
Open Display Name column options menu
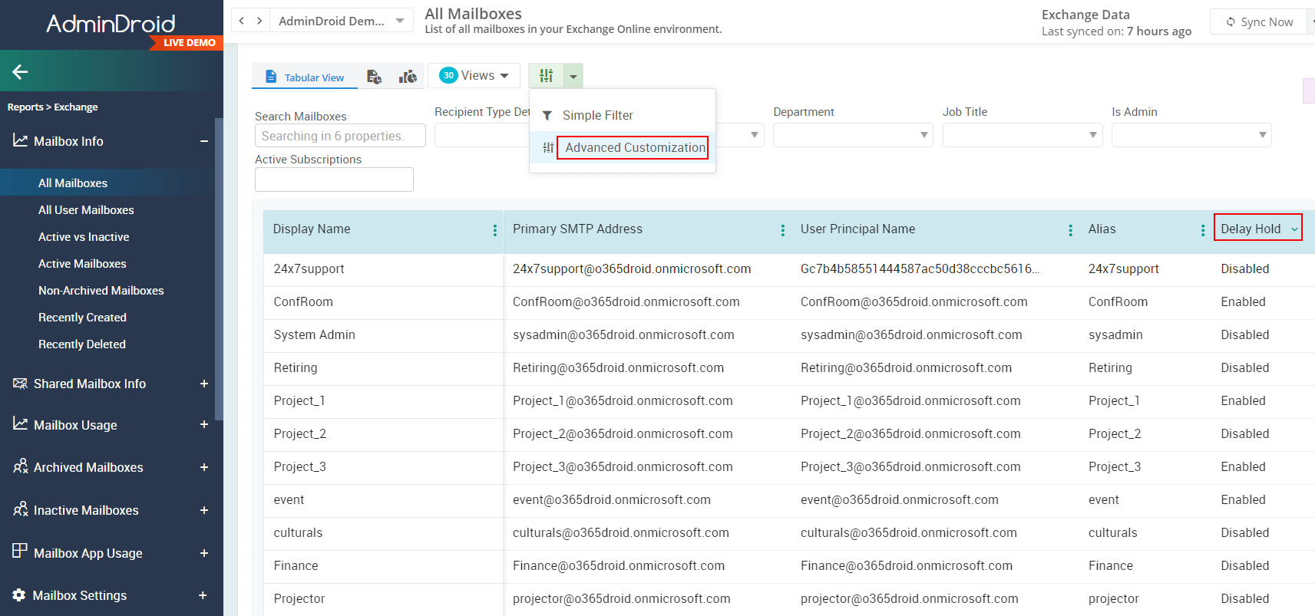(x=494, y=230)
